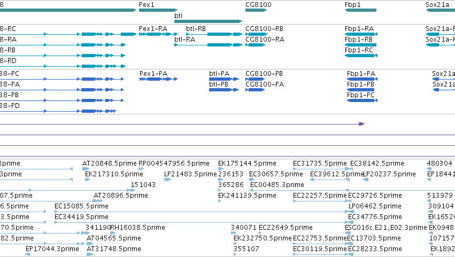Select EST LP20237.5prime
This screenshot has height=257, width=455.
[389, 174]
